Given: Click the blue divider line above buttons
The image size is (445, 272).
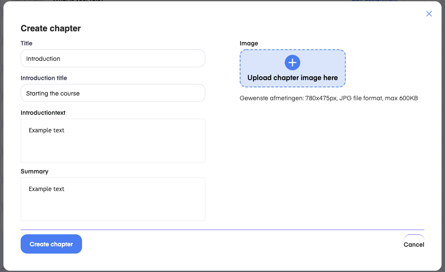Looking at the screenshot, I should coord(222,230).
